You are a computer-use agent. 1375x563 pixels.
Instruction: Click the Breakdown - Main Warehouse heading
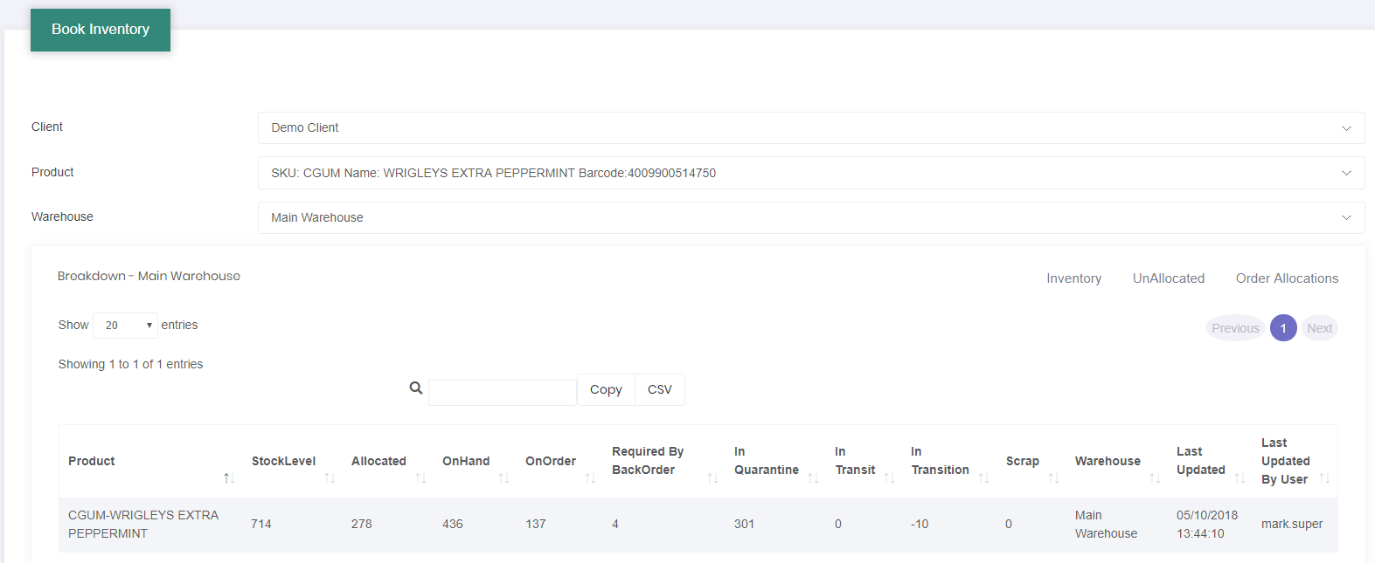pyautogui.click(x=149, y=276)
